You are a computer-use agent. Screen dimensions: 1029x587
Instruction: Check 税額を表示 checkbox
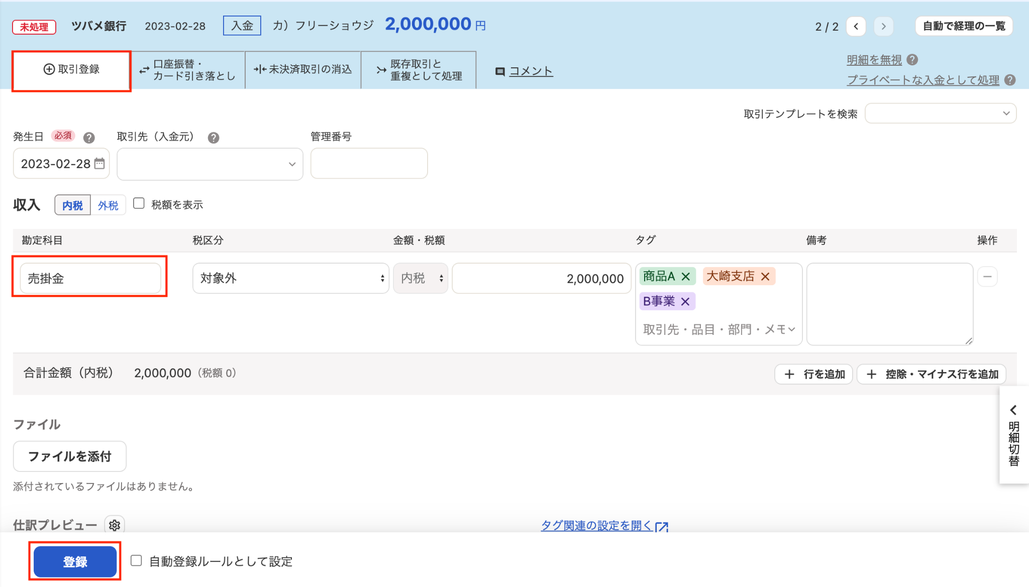coord(139,203)
